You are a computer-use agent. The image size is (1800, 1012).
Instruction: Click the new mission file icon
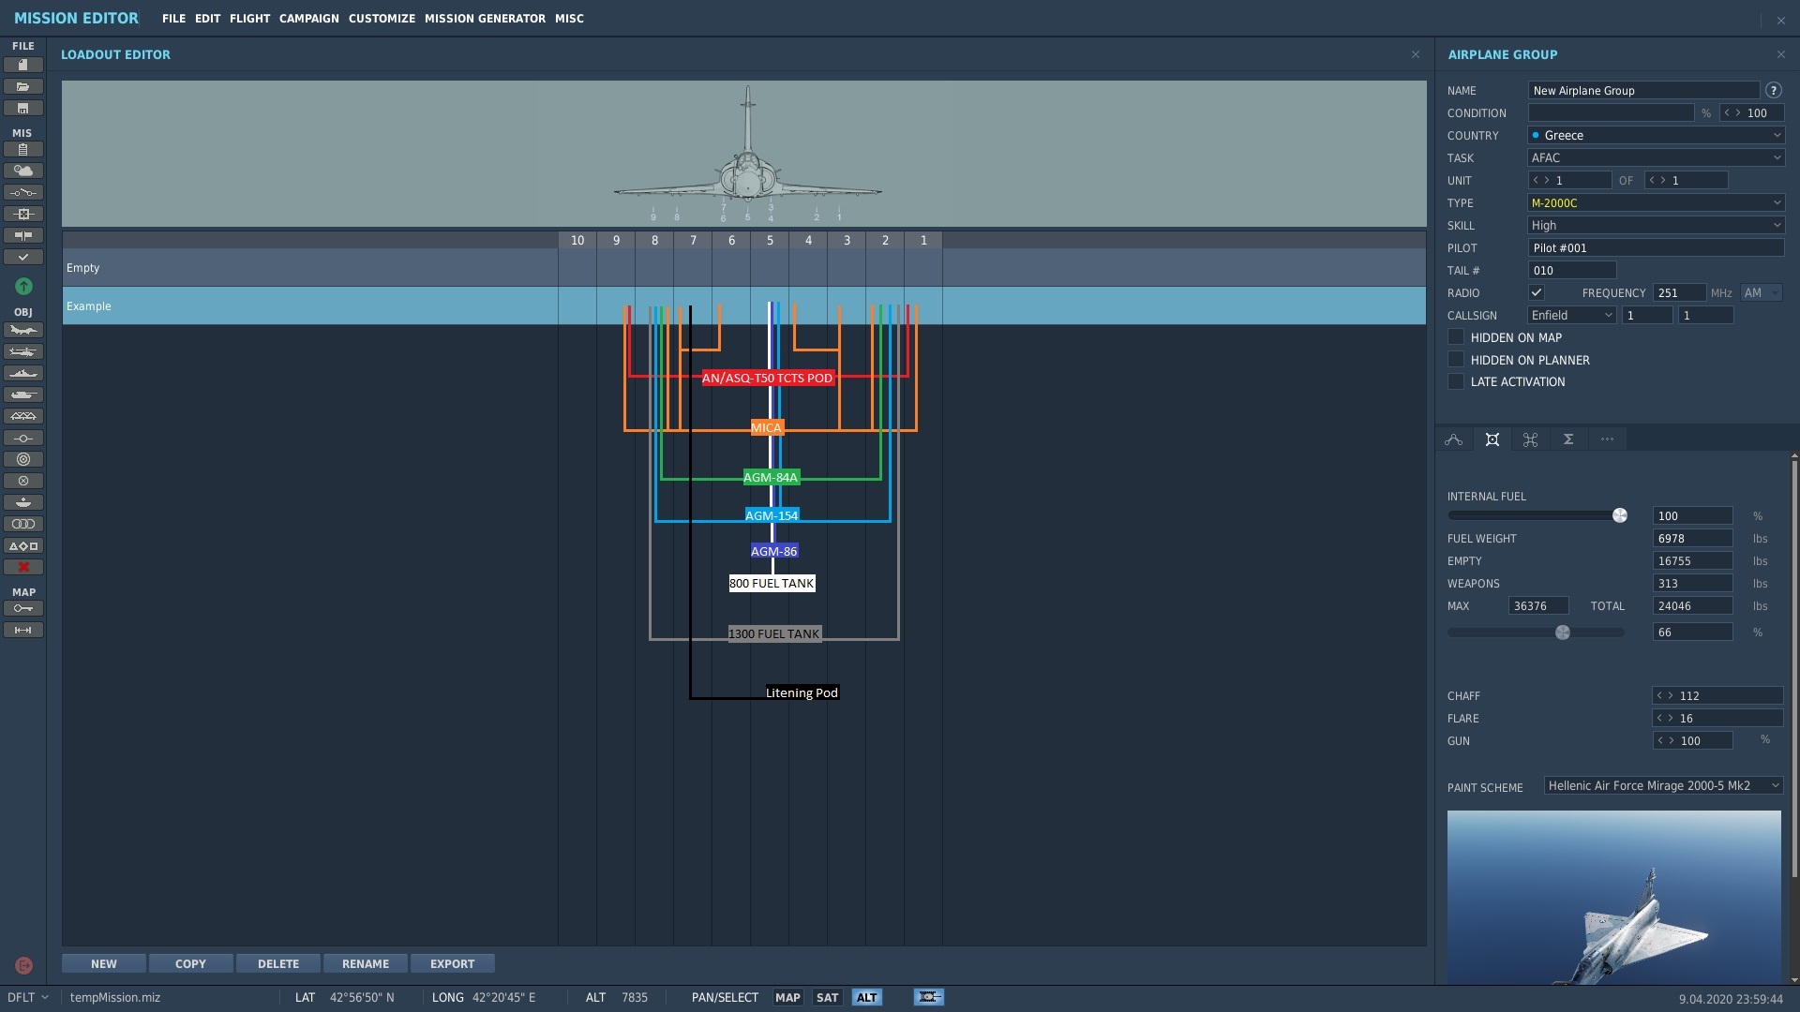(23, 65)
